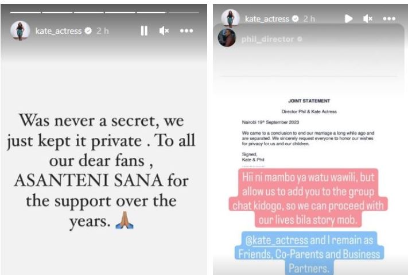This screenshot has height=275, width=408.
Task: Open kate_actress avatar in left story
Action: pyautogui.click(x=20, y=30)
